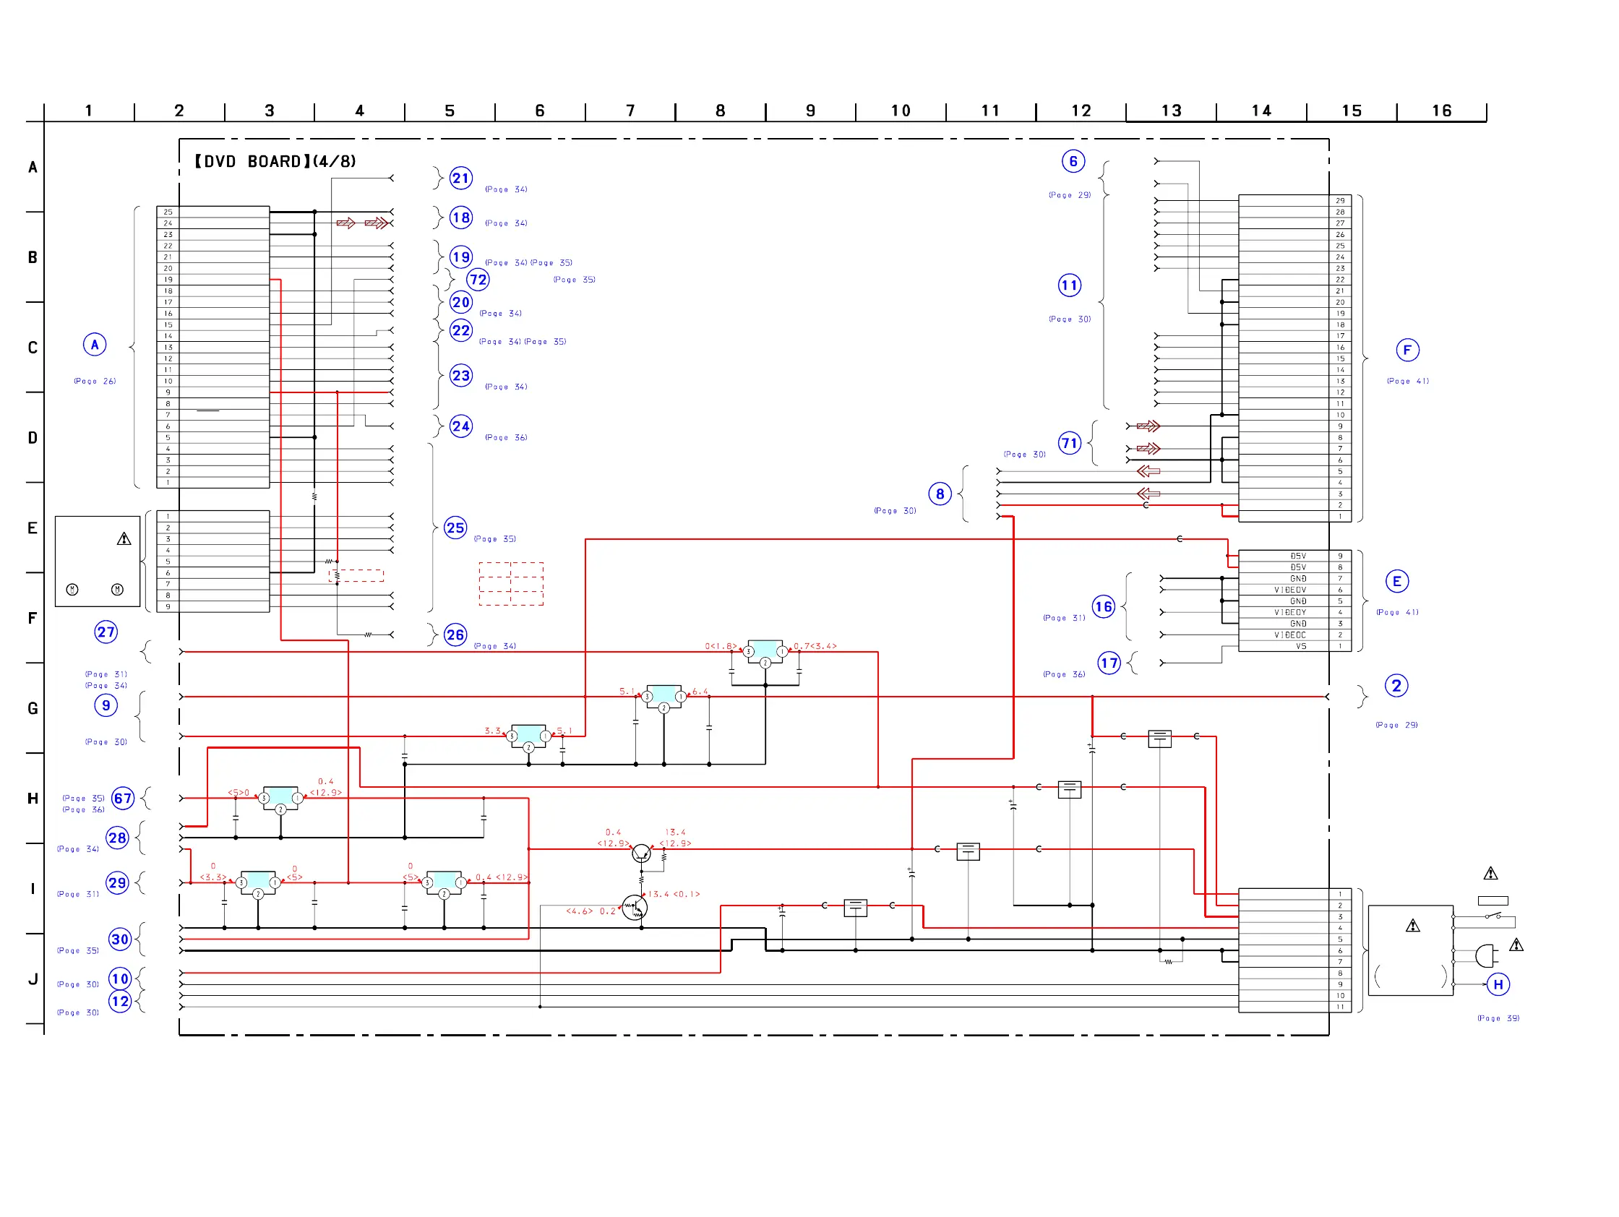
Task: Select the circled letter F connector symbol
Action: 1407,351
